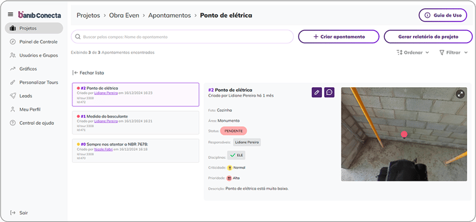Click the green check on ELE discipline
This screenshot has width=476, height=222.
point(233,156)
